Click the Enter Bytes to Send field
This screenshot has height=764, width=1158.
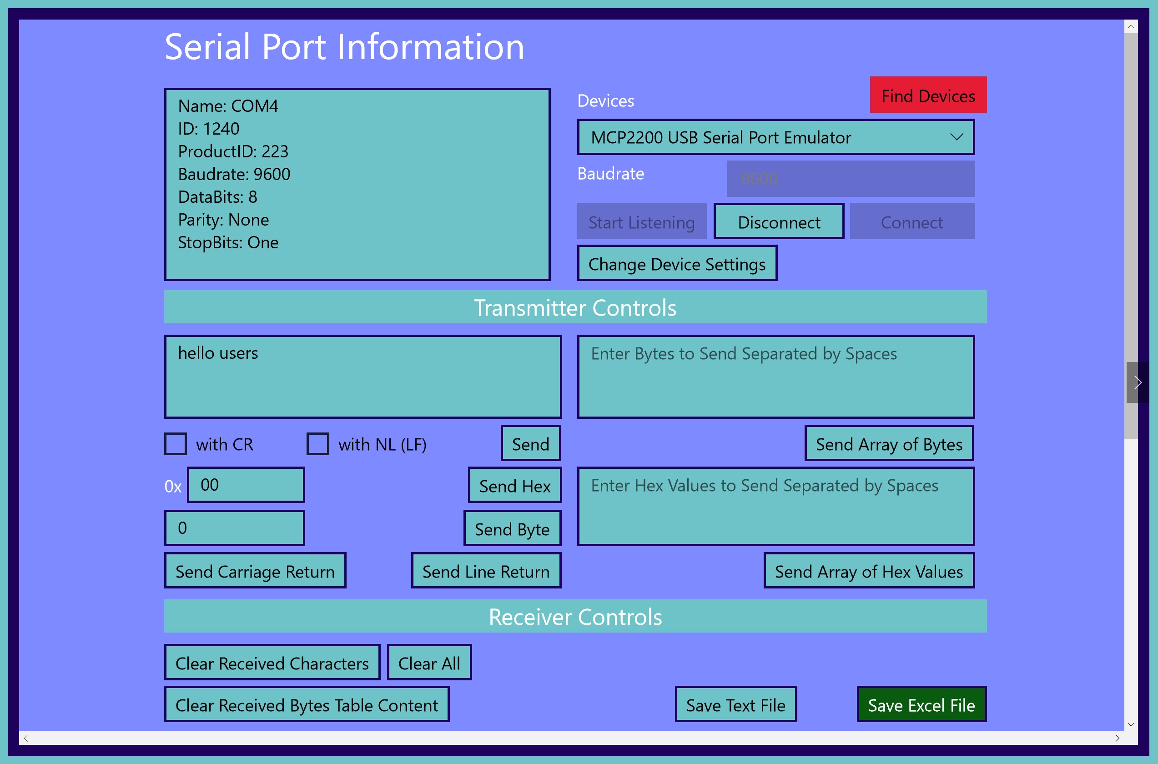(775, 377)
